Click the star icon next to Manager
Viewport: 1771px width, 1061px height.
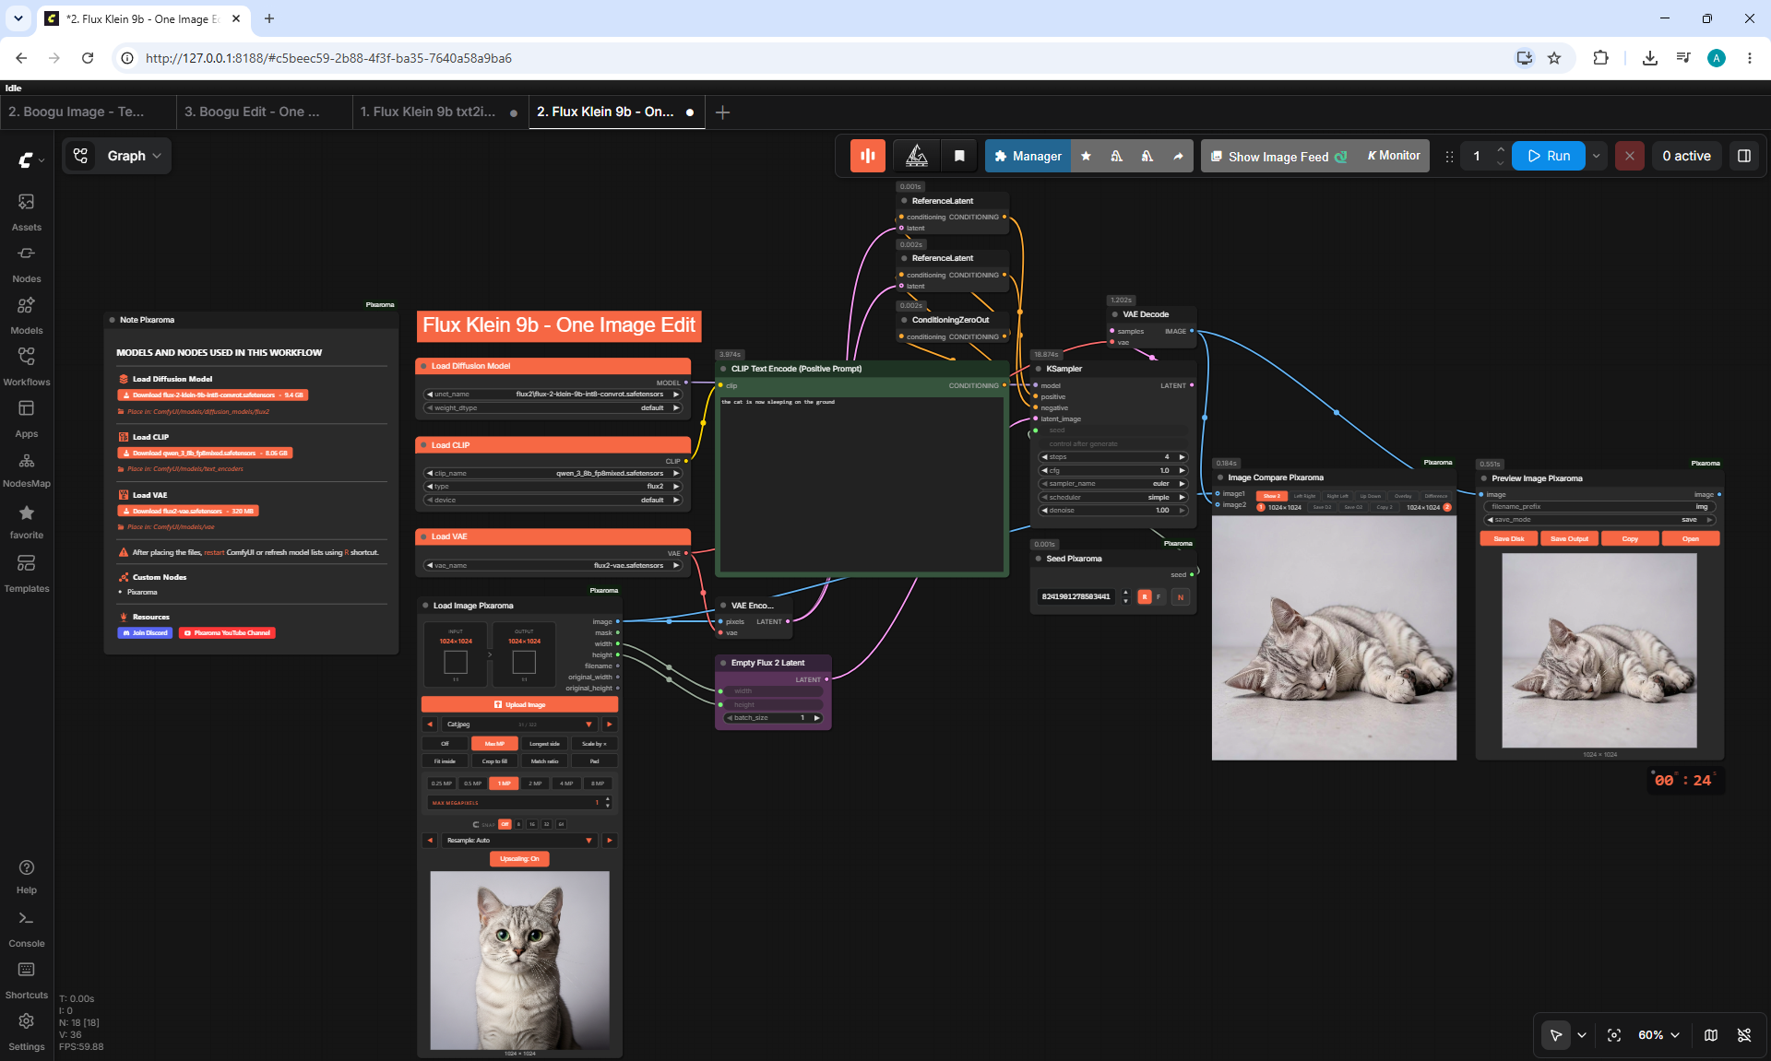[x=1086, y=156]
